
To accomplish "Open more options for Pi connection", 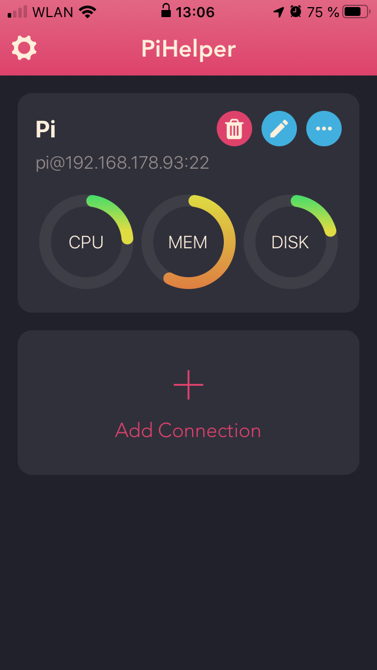I will coord(324,129).
